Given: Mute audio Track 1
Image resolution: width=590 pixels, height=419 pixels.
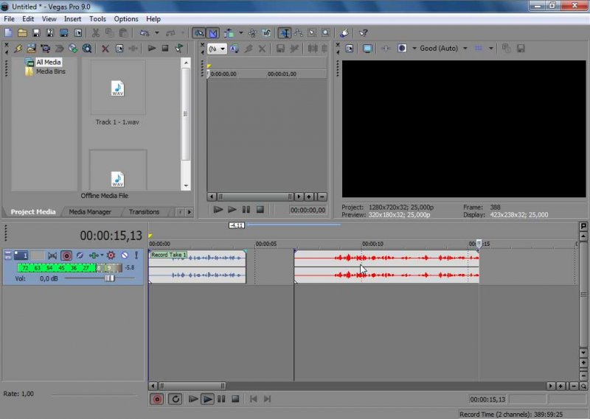Looking at the screenshot, I should 125,256.
